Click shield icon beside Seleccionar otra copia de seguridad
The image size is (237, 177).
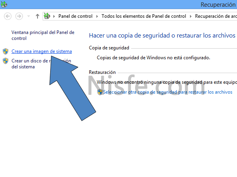tap(100, 92)
